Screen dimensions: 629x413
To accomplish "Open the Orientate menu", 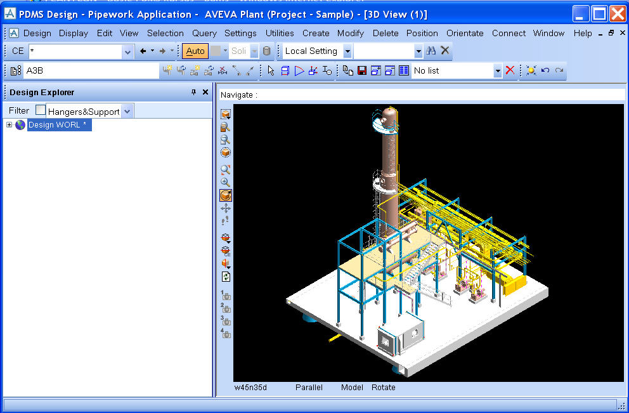I will click(x=465, y=34).
